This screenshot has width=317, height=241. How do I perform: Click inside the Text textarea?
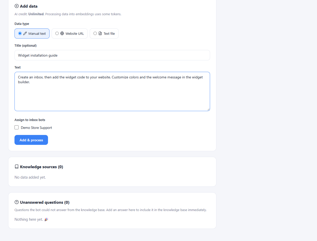112,91
